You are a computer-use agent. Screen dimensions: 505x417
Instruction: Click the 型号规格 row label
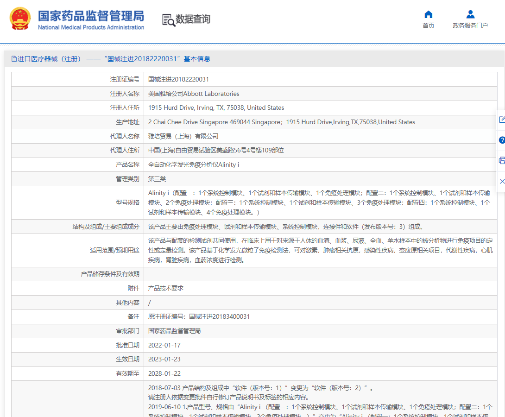[x=127, y=202]
